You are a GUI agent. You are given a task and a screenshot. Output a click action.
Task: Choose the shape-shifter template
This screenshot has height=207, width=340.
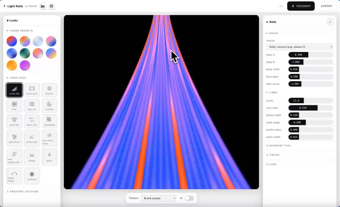pyautogui.click(x=14, y=176)
